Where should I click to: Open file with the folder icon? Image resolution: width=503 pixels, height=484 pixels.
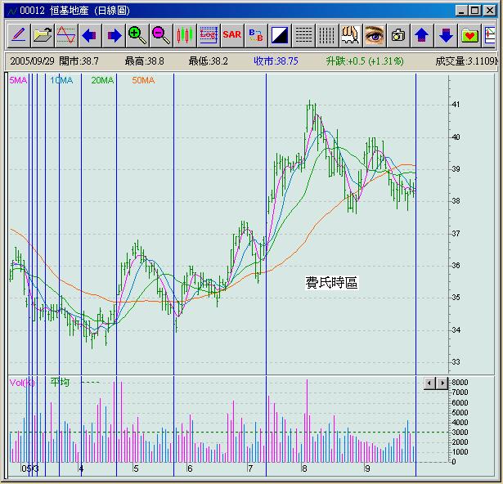click(x=43, y=35)
